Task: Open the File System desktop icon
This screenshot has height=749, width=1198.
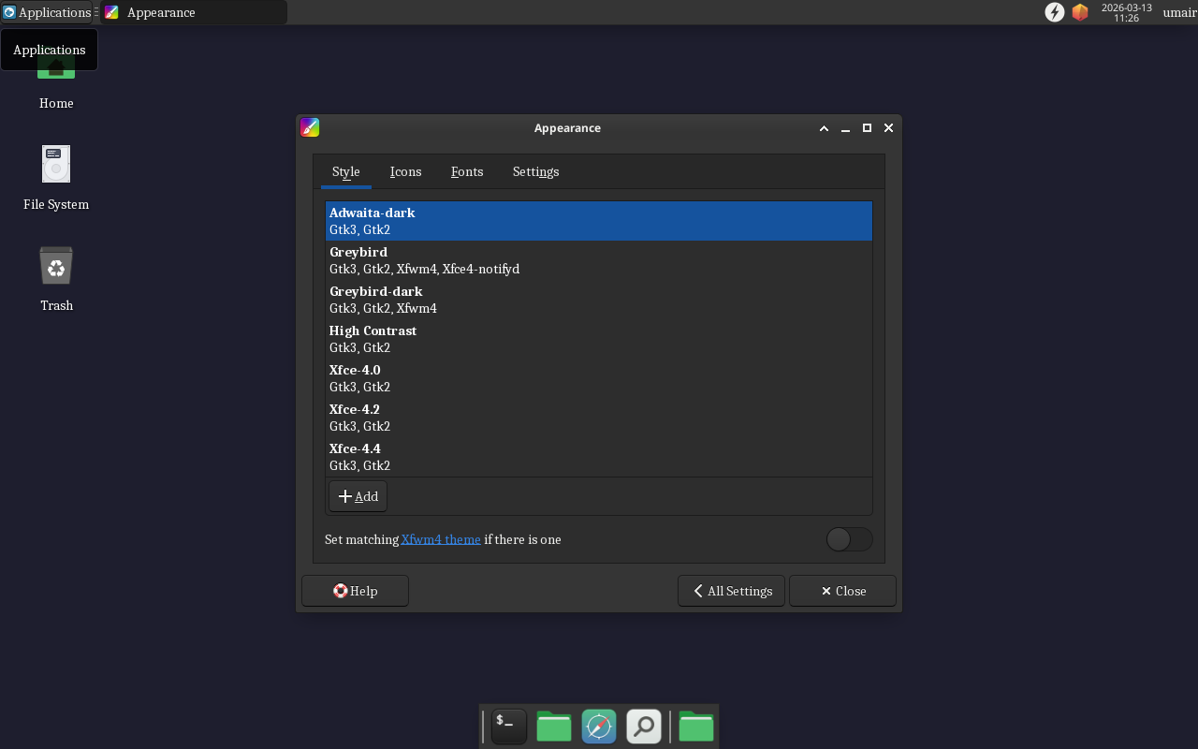Action: coord(56,178)
